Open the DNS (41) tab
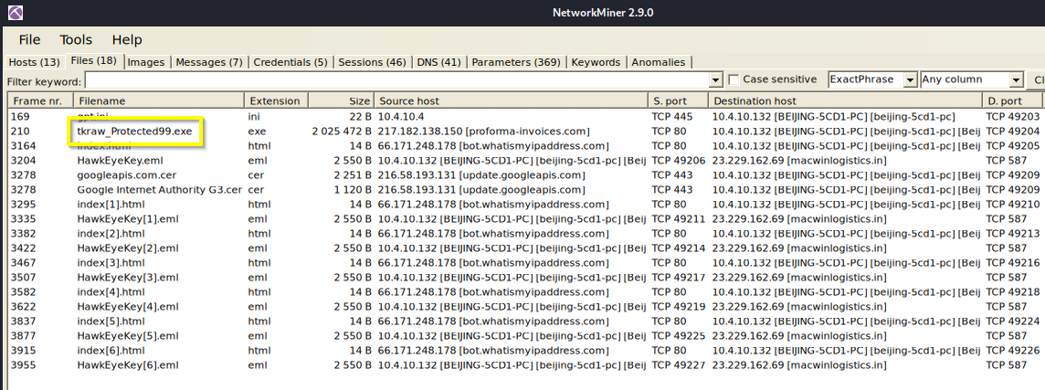 click(438, 62)
